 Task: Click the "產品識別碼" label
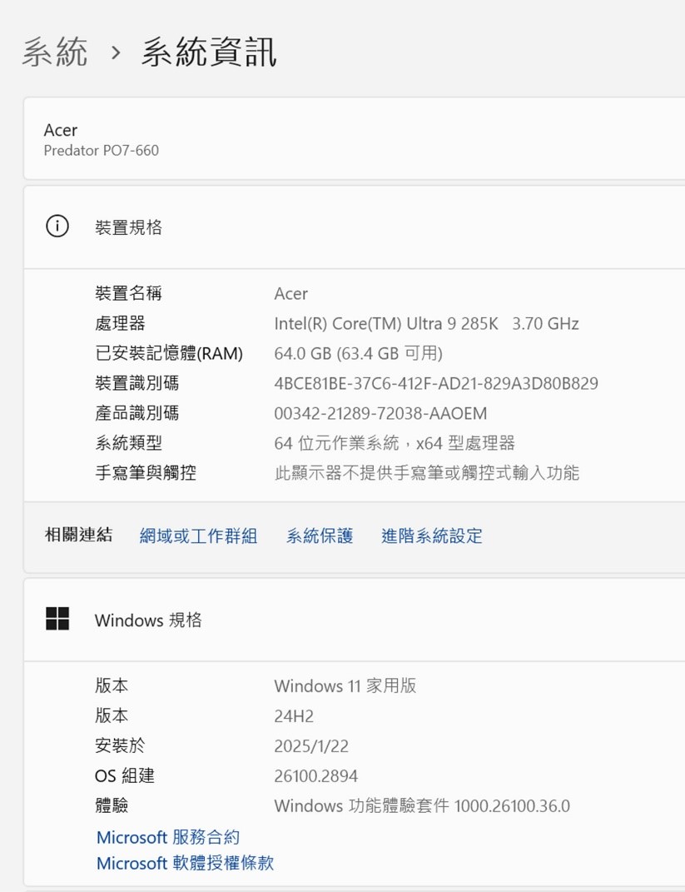coord(137,413)
